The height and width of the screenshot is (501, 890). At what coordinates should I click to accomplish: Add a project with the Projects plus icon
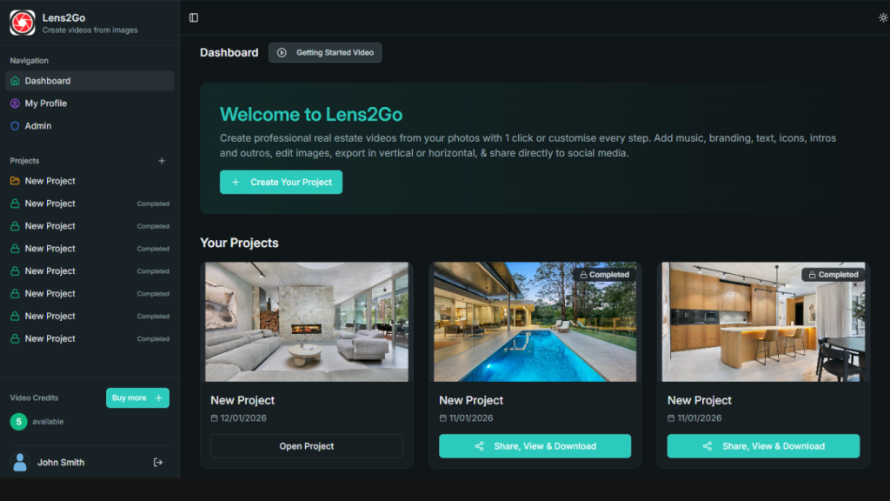click(162, 161)
